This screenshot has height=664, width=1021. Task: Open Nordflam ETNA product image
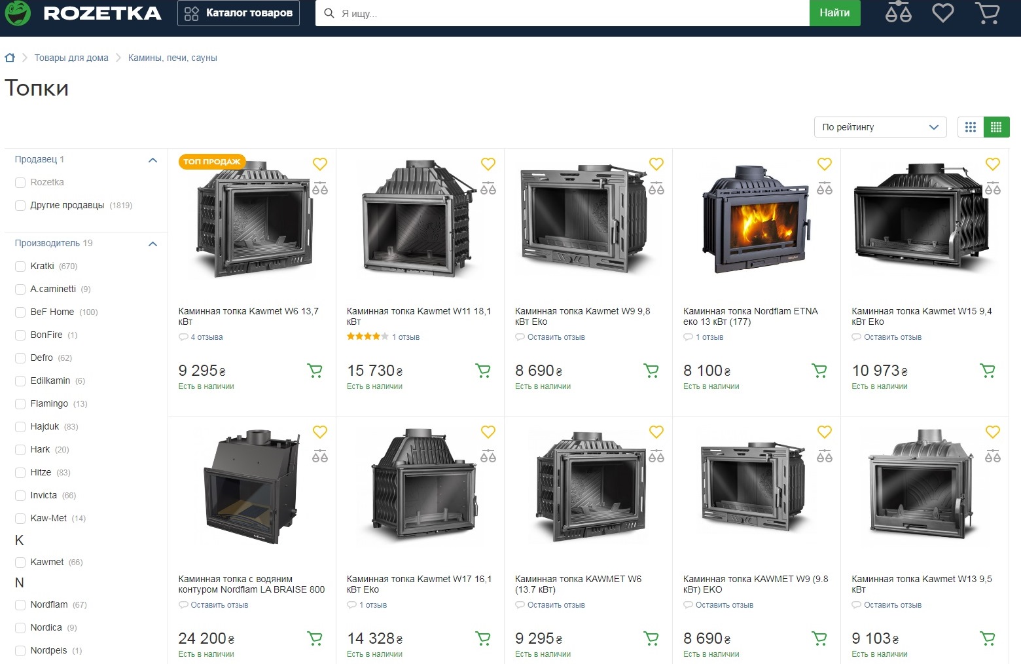756,220
